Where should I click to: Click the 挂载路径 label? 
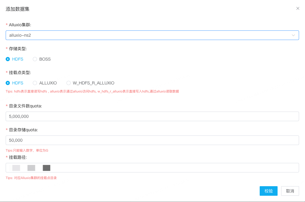click(18, 157)
